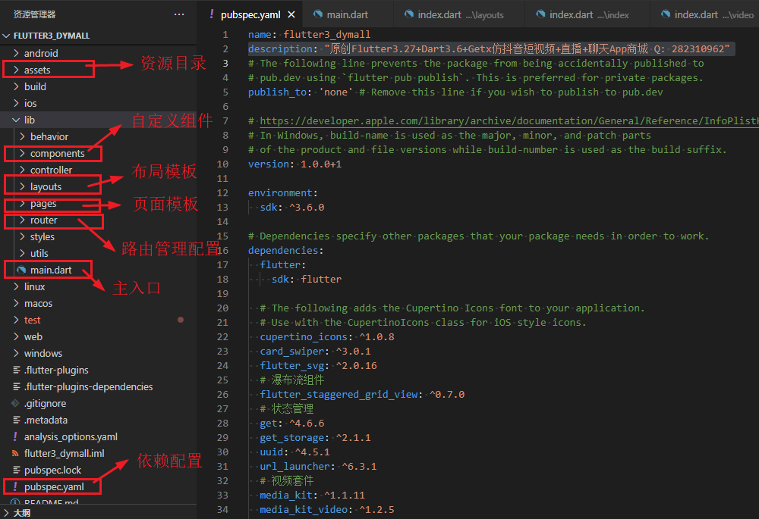
Task: Open the .gitignore file
Action: click(45, 403)
